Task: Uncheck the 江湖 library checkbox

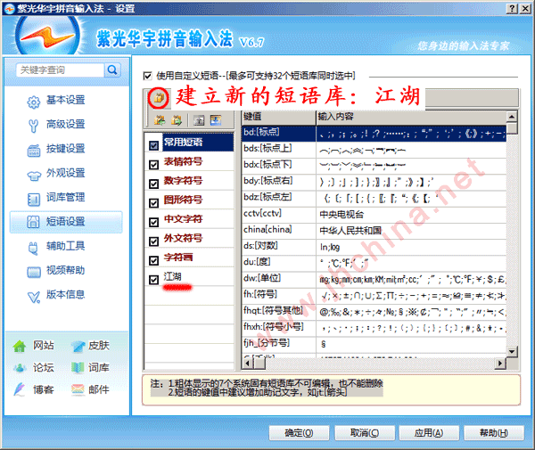Action: click(x=154, y=280)
